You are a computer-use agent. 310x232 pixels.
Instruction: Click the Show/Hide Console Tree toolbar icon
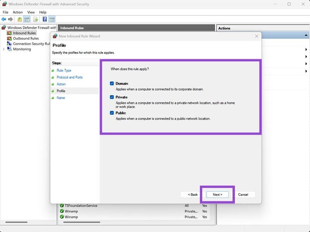(x=27, y=19)
